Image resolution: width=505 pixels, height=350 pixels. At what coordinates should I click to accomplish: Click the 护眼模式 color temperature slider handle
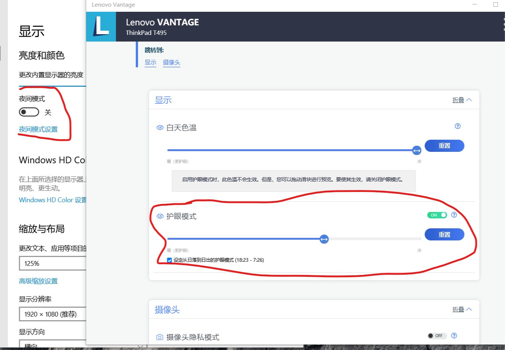pyautogui.click(x=324, y=239)
